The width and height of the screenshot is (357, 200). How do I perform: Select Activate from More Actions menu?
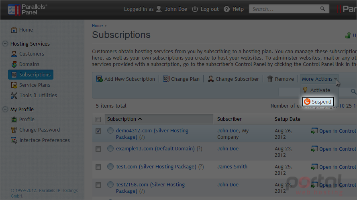(320, 90)
